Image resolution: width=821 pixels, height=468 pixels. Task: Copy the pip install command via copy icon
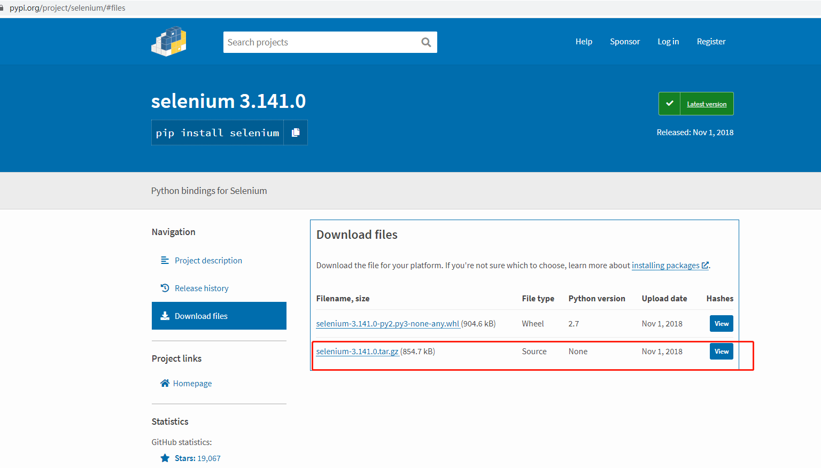coord(296,132)
